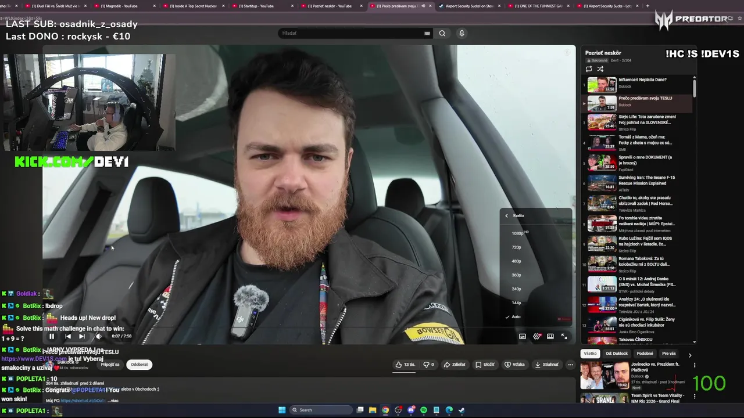Skip to the next video in player
This screenshot has height=418, width=744.
pyautogui.click(x=82, y=336)
